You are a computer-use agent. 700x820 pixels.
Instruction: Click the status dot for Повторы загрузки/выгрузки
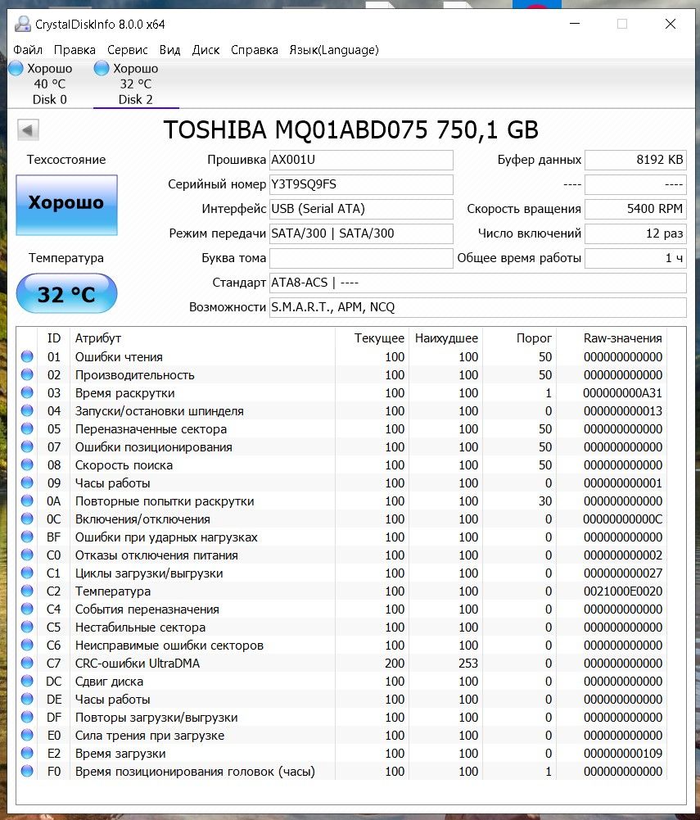click(27, 718)
